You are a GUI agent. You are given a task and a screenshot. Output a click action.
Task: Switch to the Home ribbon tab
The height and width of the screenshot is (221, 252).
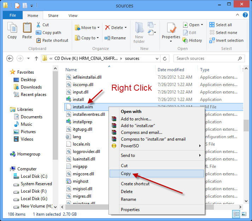click(x=33, y=16)
